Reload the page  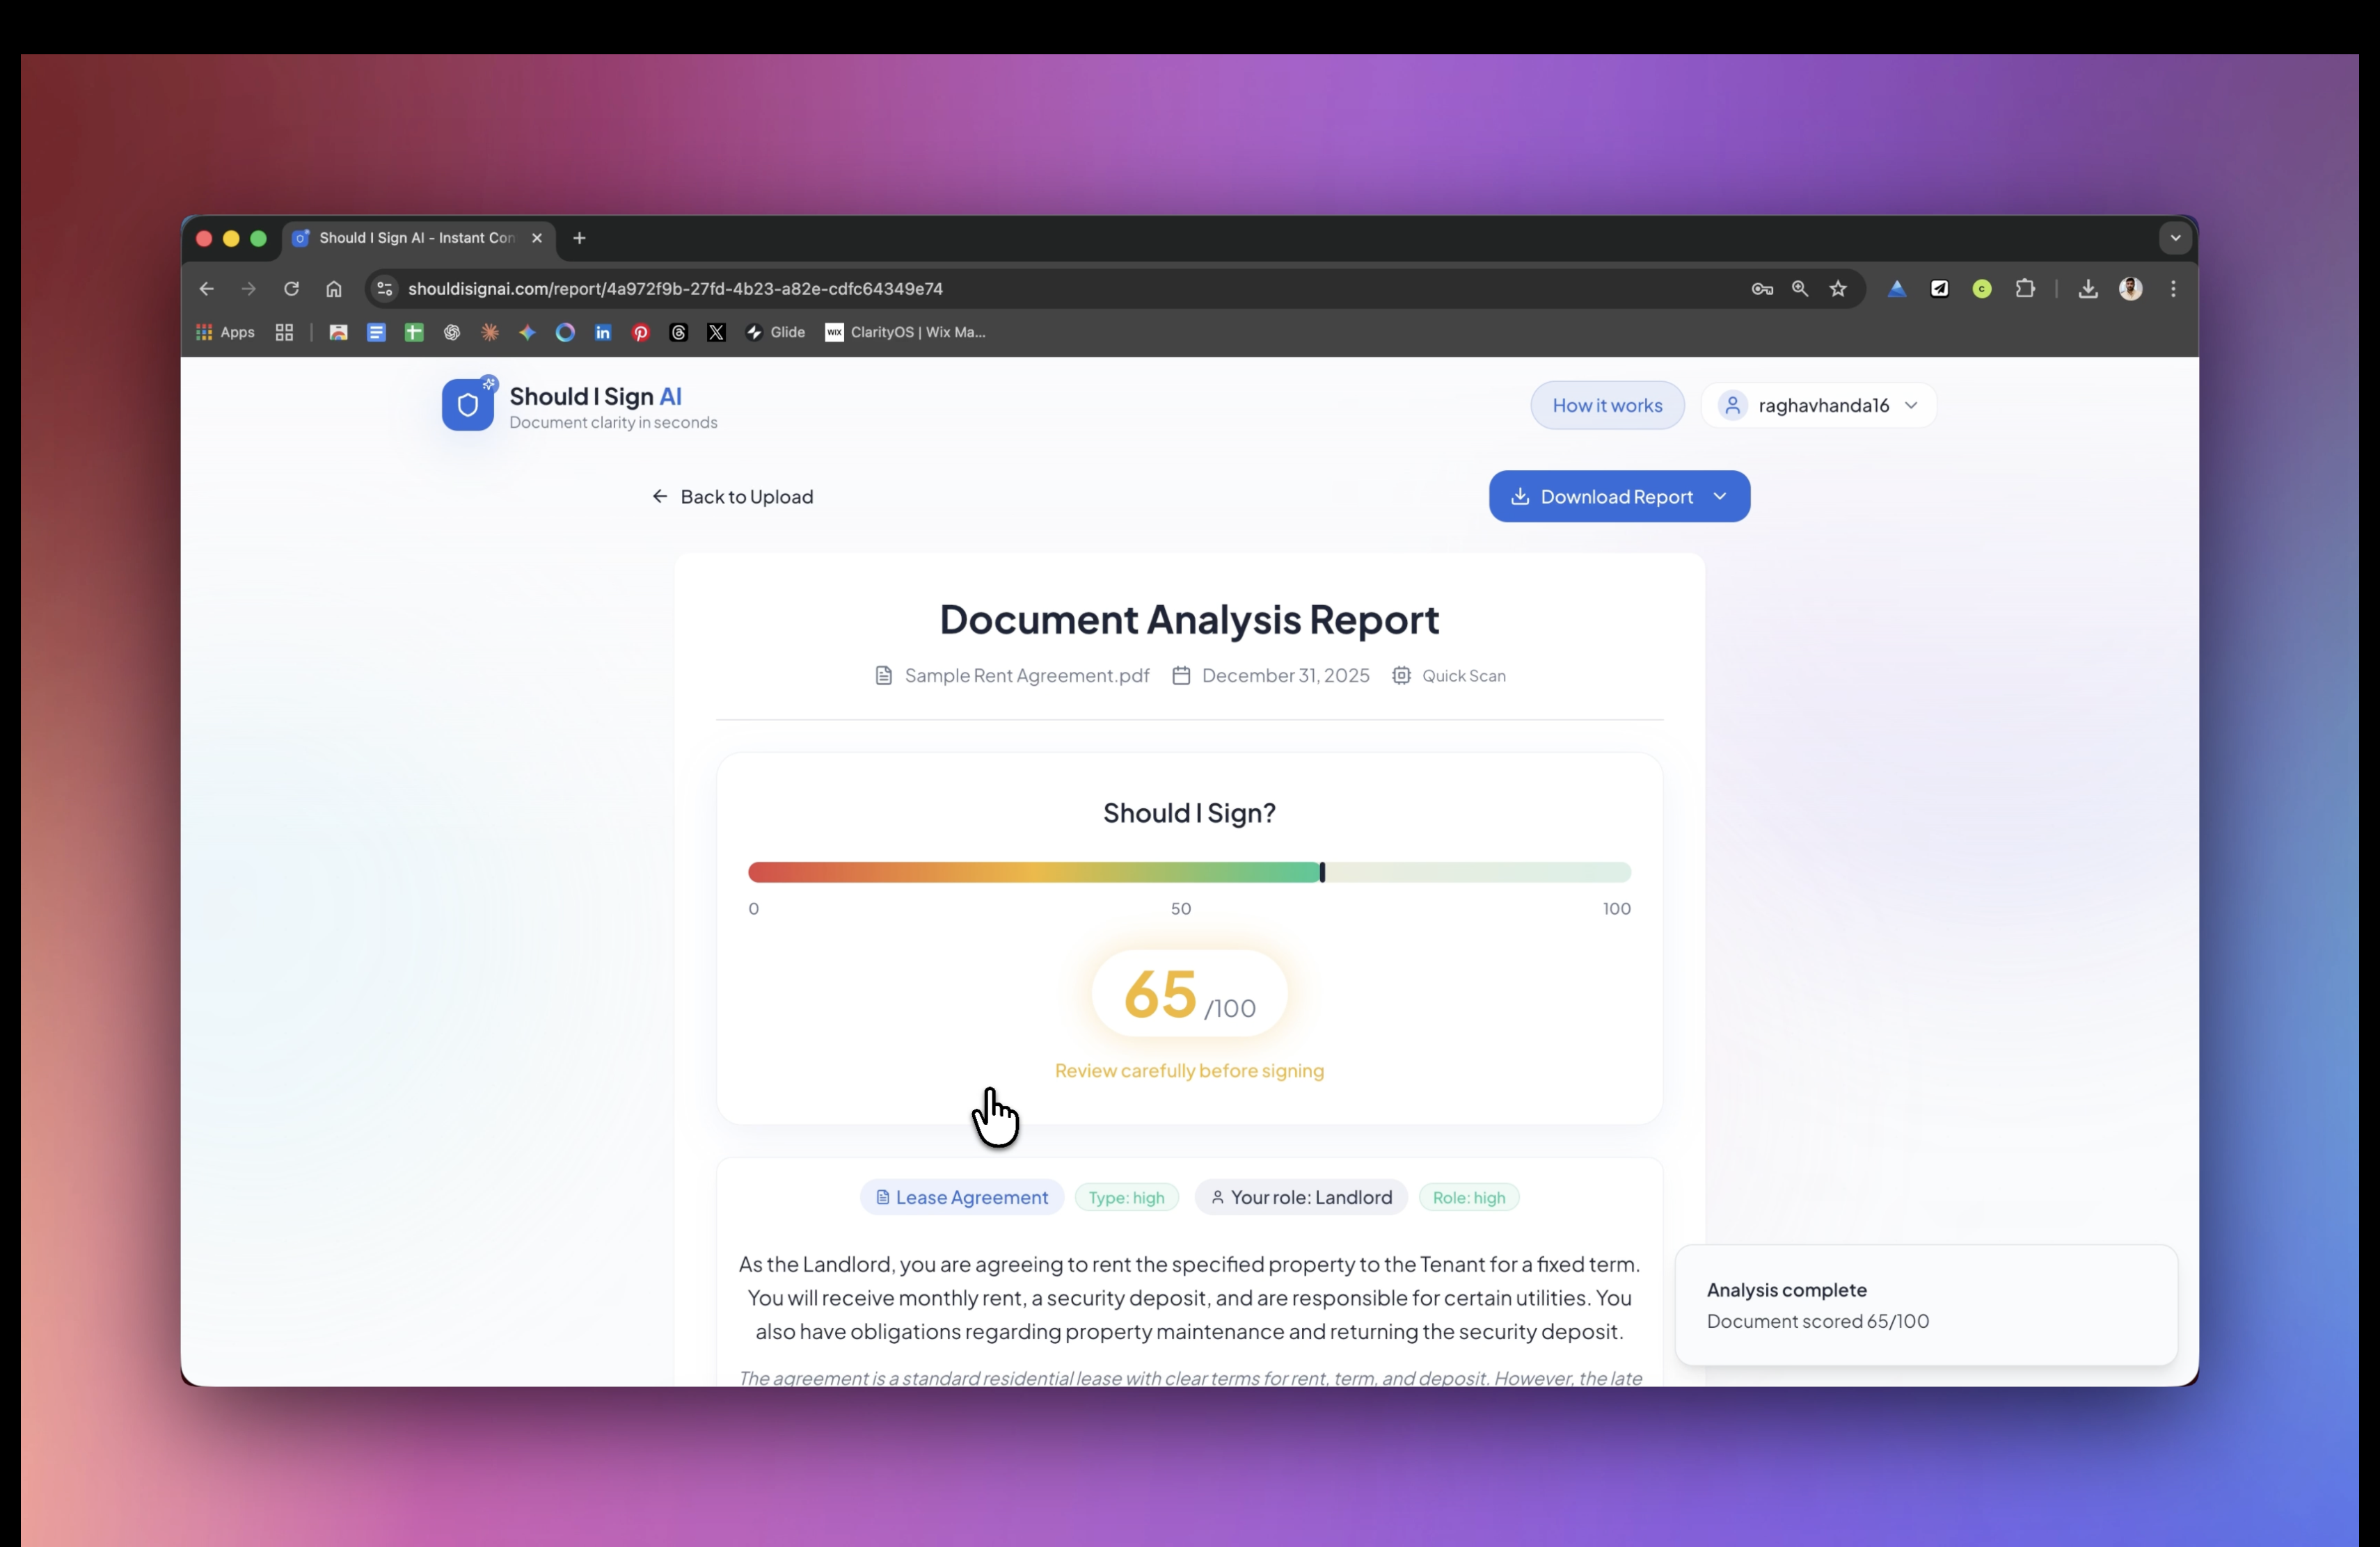point(291,289)
